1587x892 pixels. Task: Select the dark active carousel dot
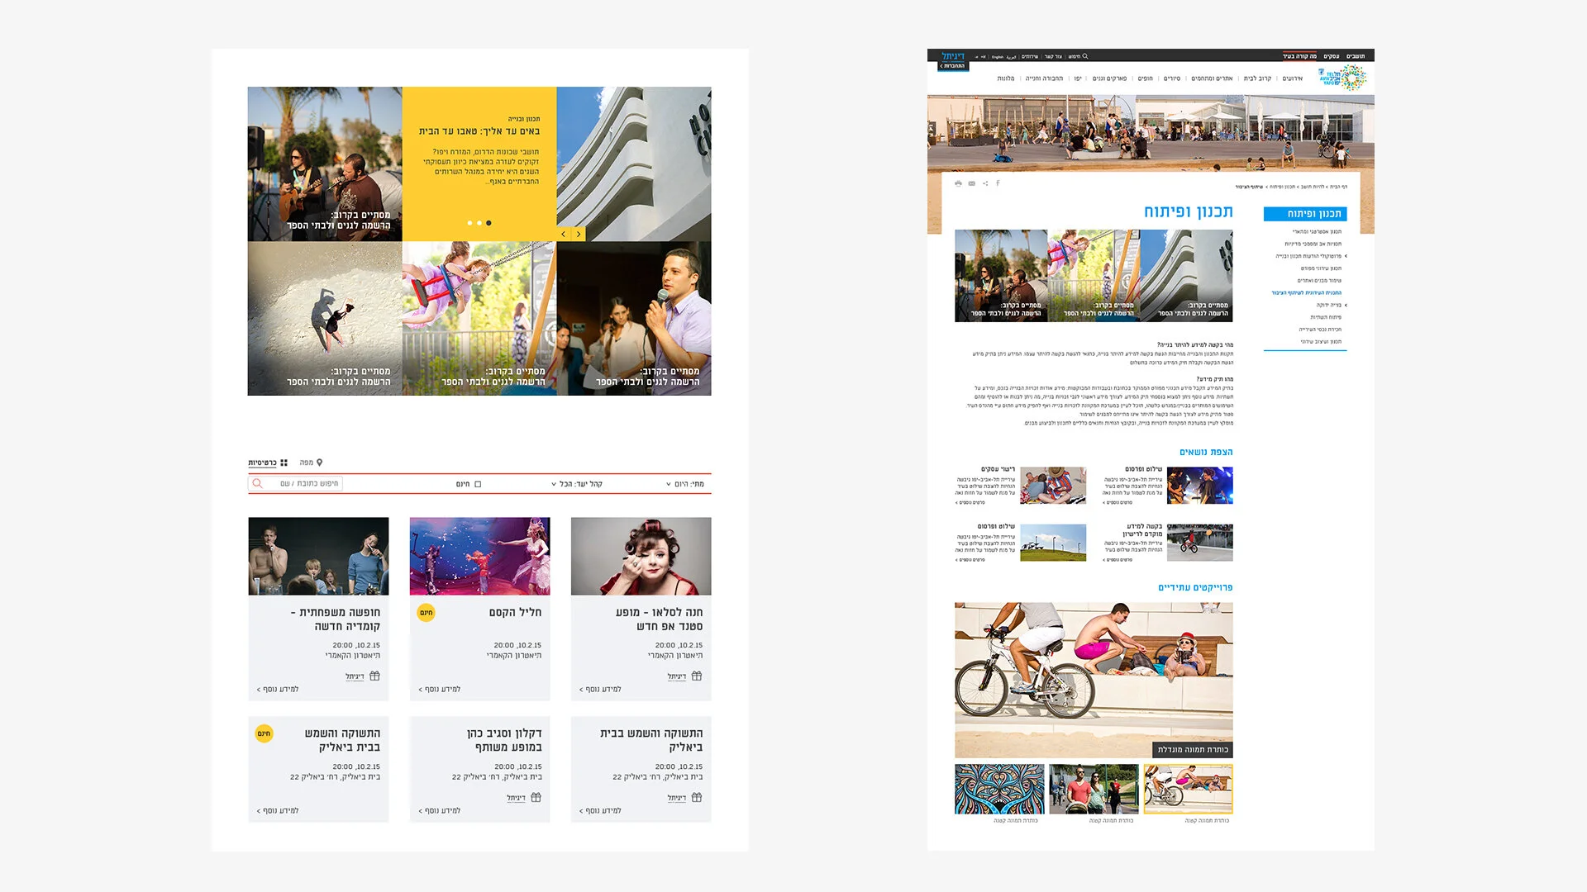click(x=488, y=223)
